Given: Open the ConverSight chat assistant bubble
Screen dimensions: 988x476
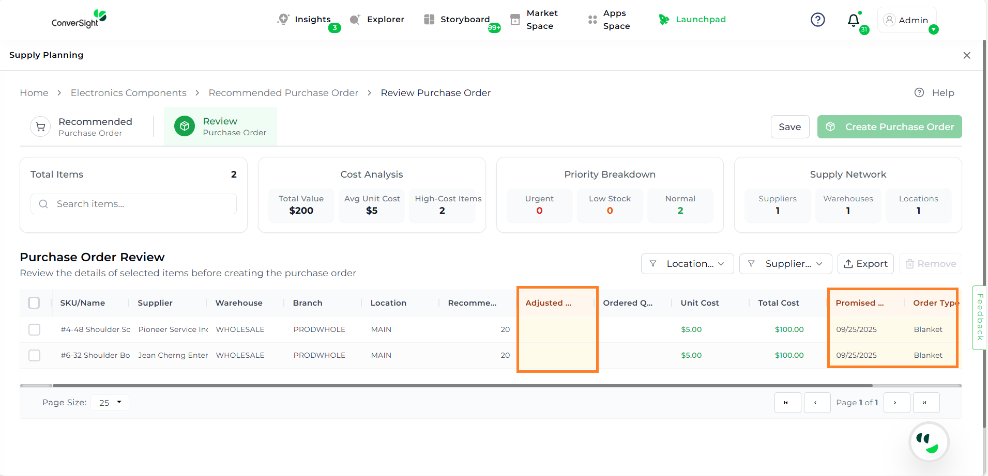Looking at the screenshot, I should pos(929,442).
